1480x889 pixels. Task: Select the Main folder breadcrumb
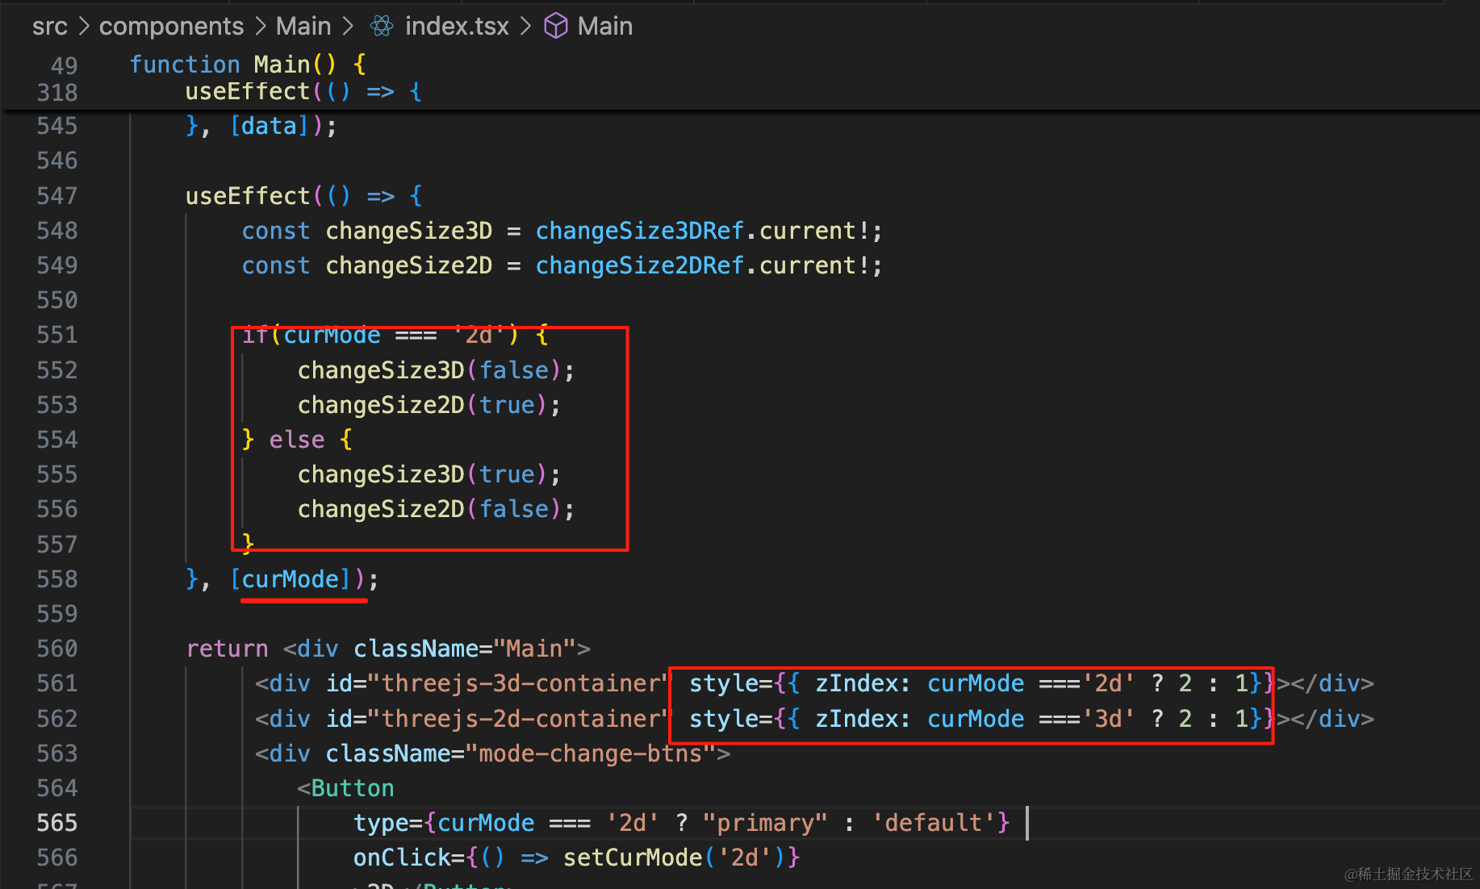[303, 27]
